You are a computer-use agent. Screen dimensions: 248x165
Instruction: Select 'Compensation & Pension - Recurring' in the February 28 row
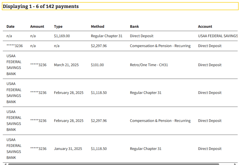tap(160, 121)
